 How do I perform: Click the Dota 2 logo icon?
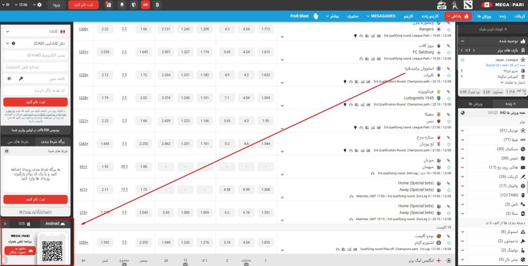click(x=467, y=5)
